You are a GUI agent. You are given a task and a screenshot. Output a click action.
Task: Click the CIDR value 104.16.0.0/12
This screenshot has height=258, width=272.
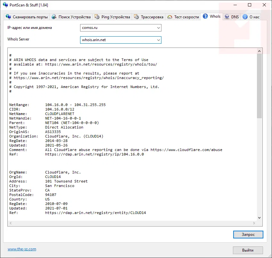click(60, 109)
